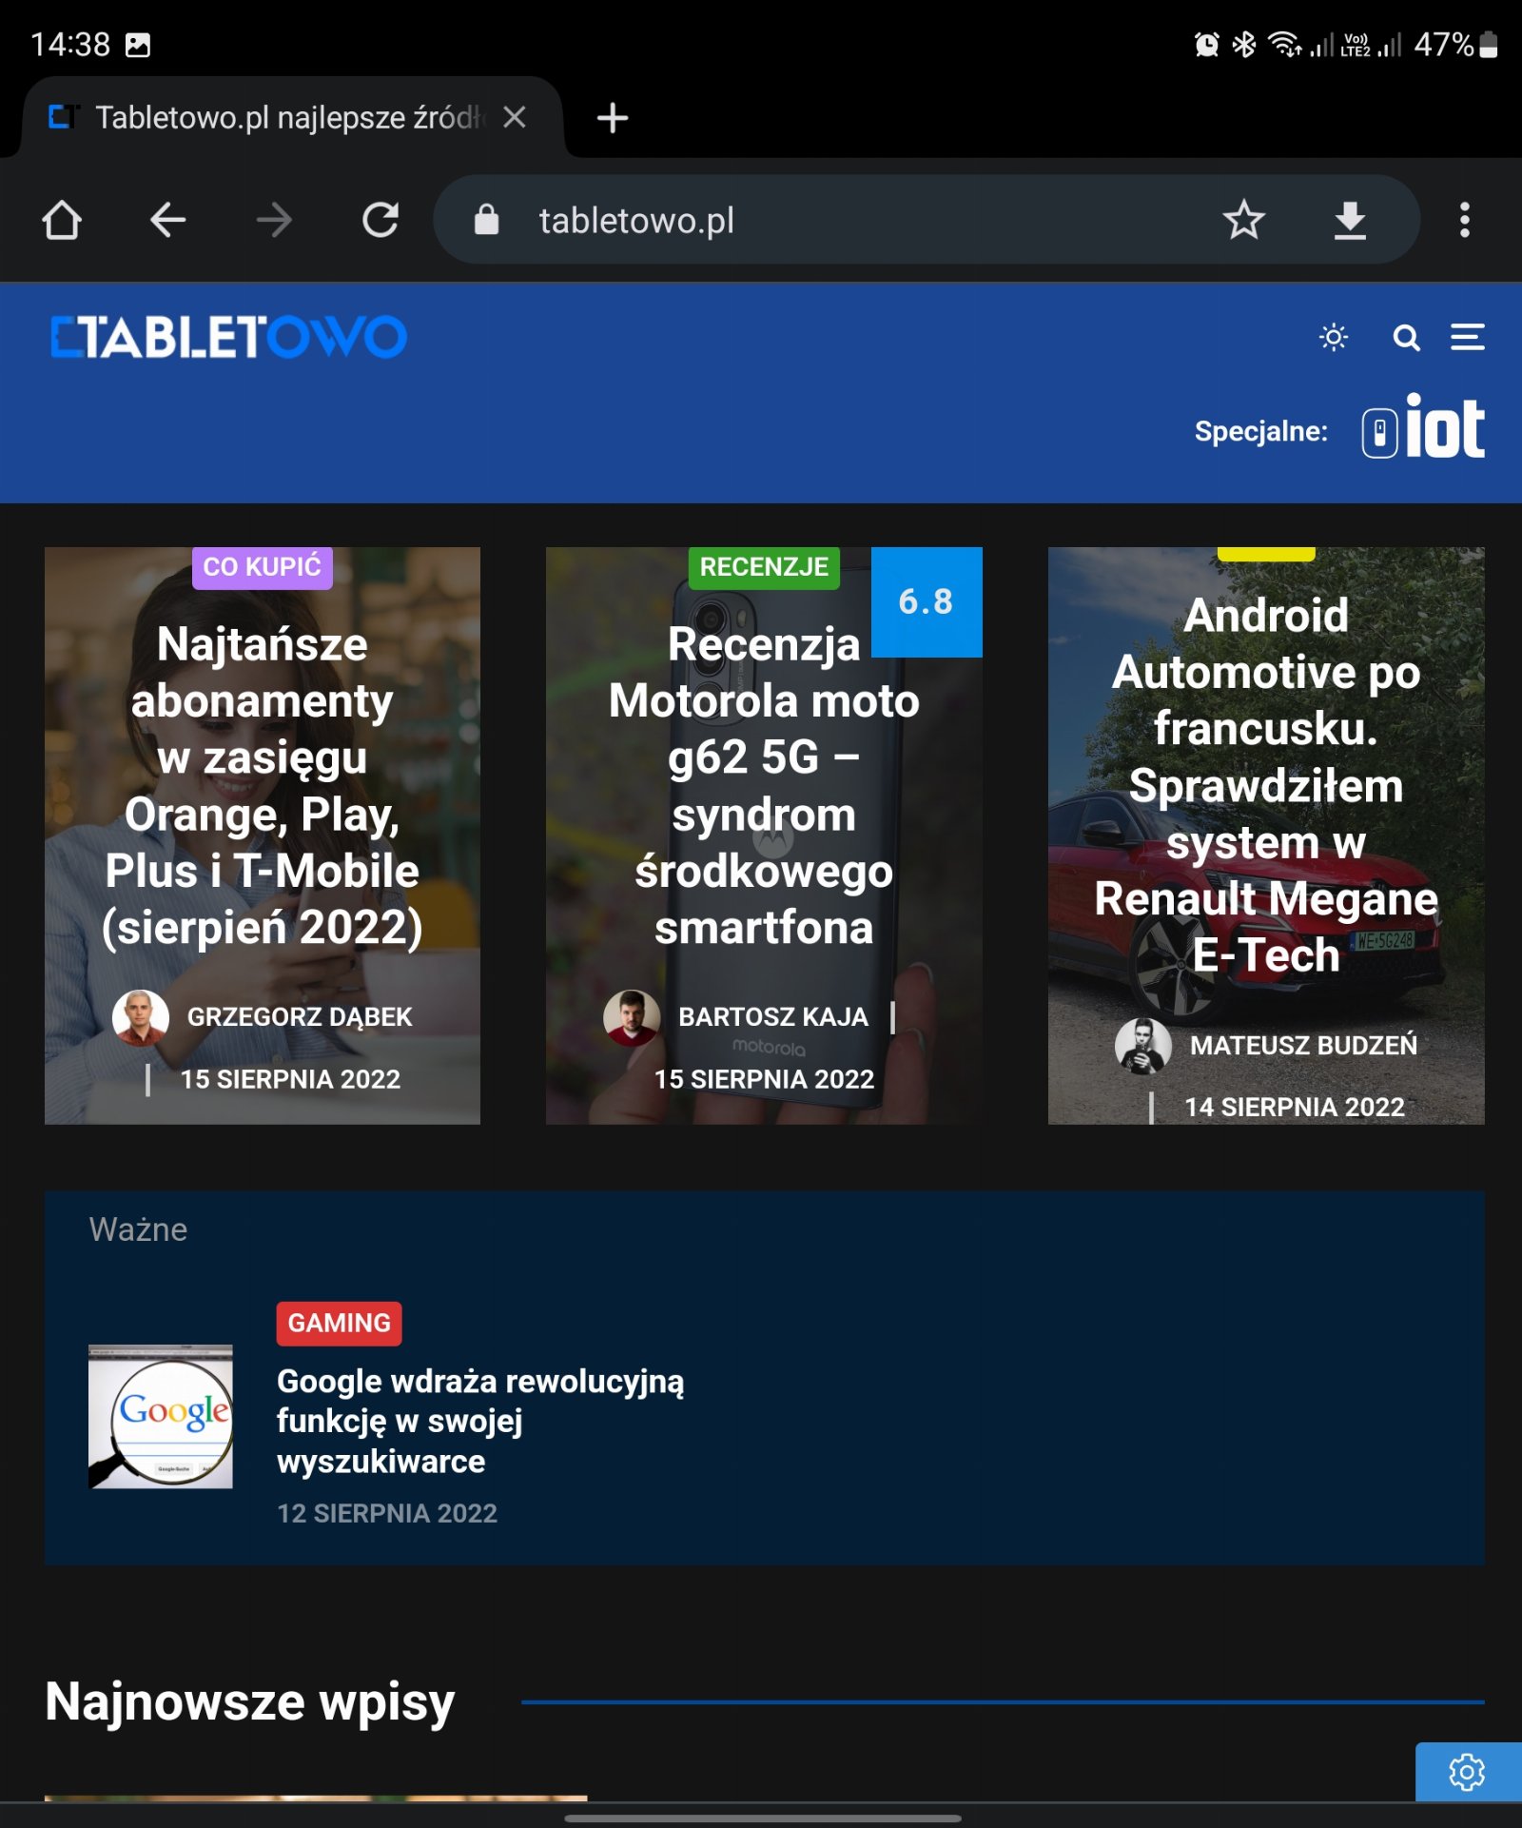Image resolution: width=1522 pixels, height=1828 pixels.
Task: Tap the alarm status bar icon
Action: pos(1206,44)
